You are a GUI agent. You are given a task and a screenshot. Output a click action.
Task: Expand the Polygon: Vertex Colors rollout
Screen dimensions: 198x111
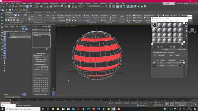41,94
